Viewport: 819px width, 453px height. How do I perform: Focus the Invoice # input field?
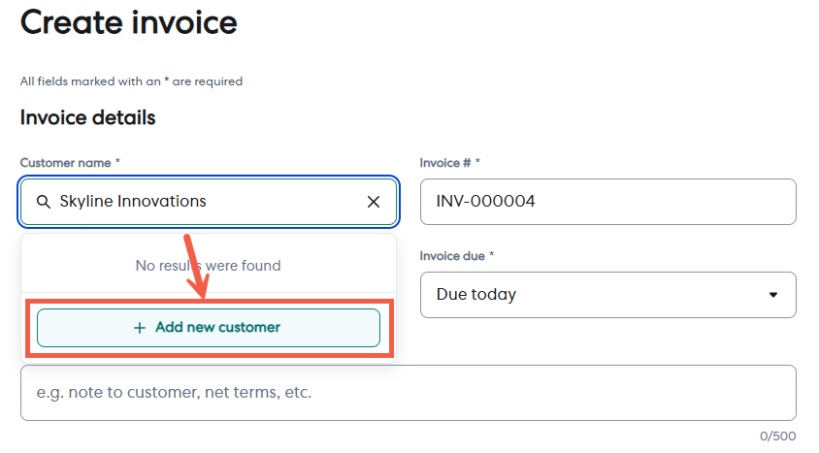tap(607, 202)
